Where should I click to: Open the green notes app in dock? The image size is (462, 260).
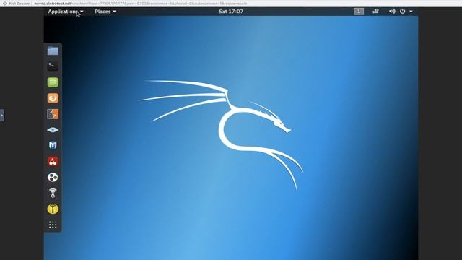click(x=53, y=82)
